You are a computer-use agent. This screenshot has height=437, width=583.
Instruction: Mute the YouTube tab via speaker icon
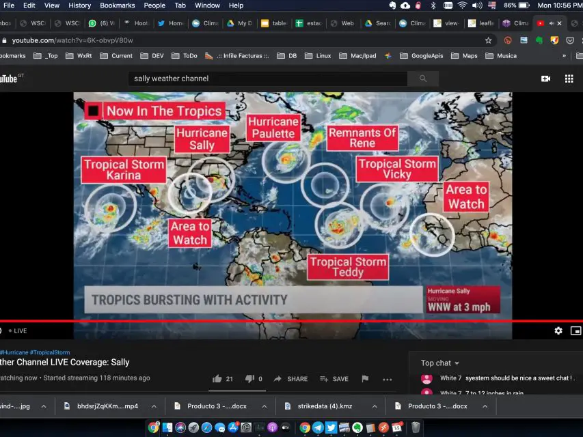(551, 23)
